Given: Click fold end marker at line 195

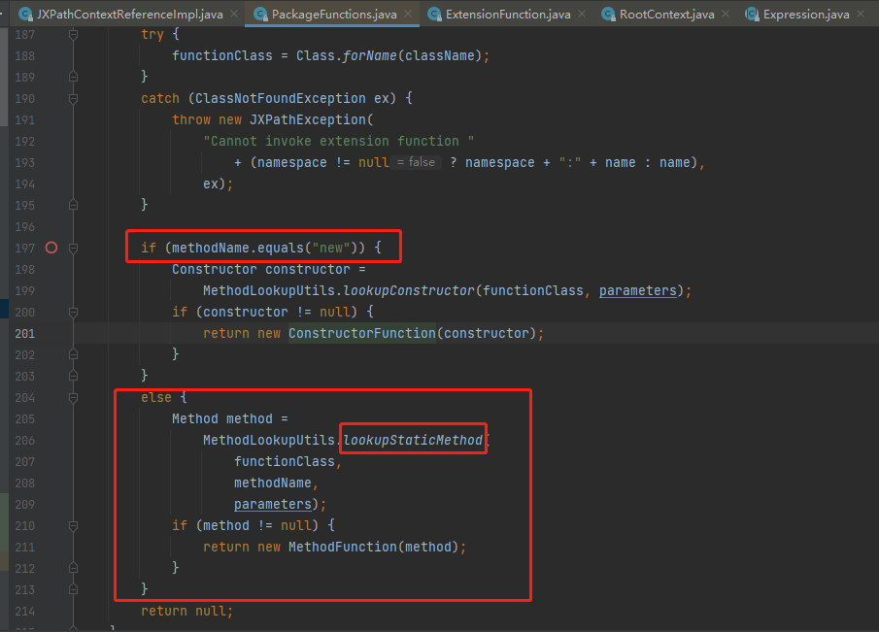Looking at the screenshot, I should click(x=73, y=205).
